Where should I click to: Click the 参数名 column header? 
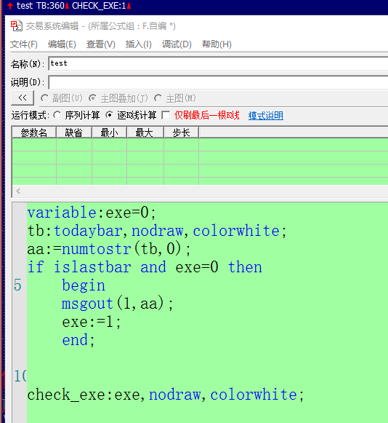(x=34, y=133)
